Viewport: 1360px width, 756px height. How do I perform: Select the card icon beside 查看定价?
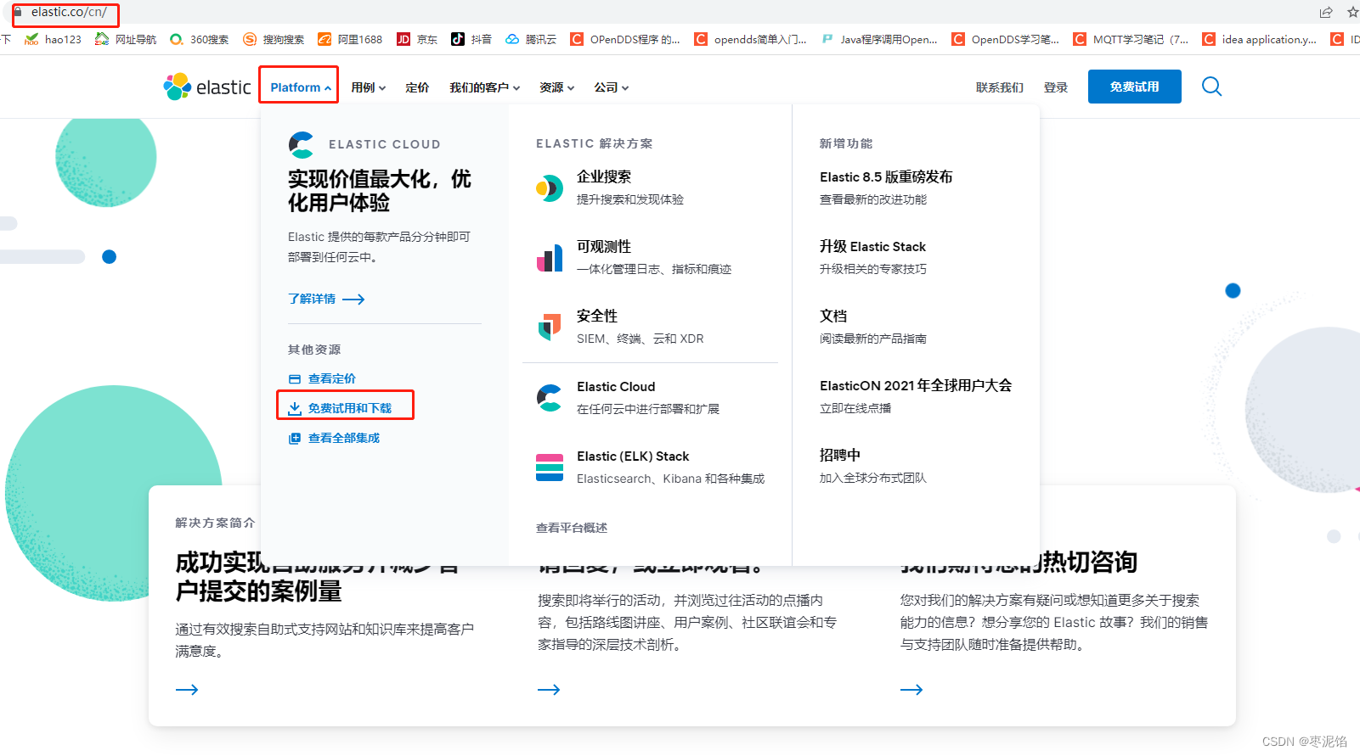click(295, 379)
